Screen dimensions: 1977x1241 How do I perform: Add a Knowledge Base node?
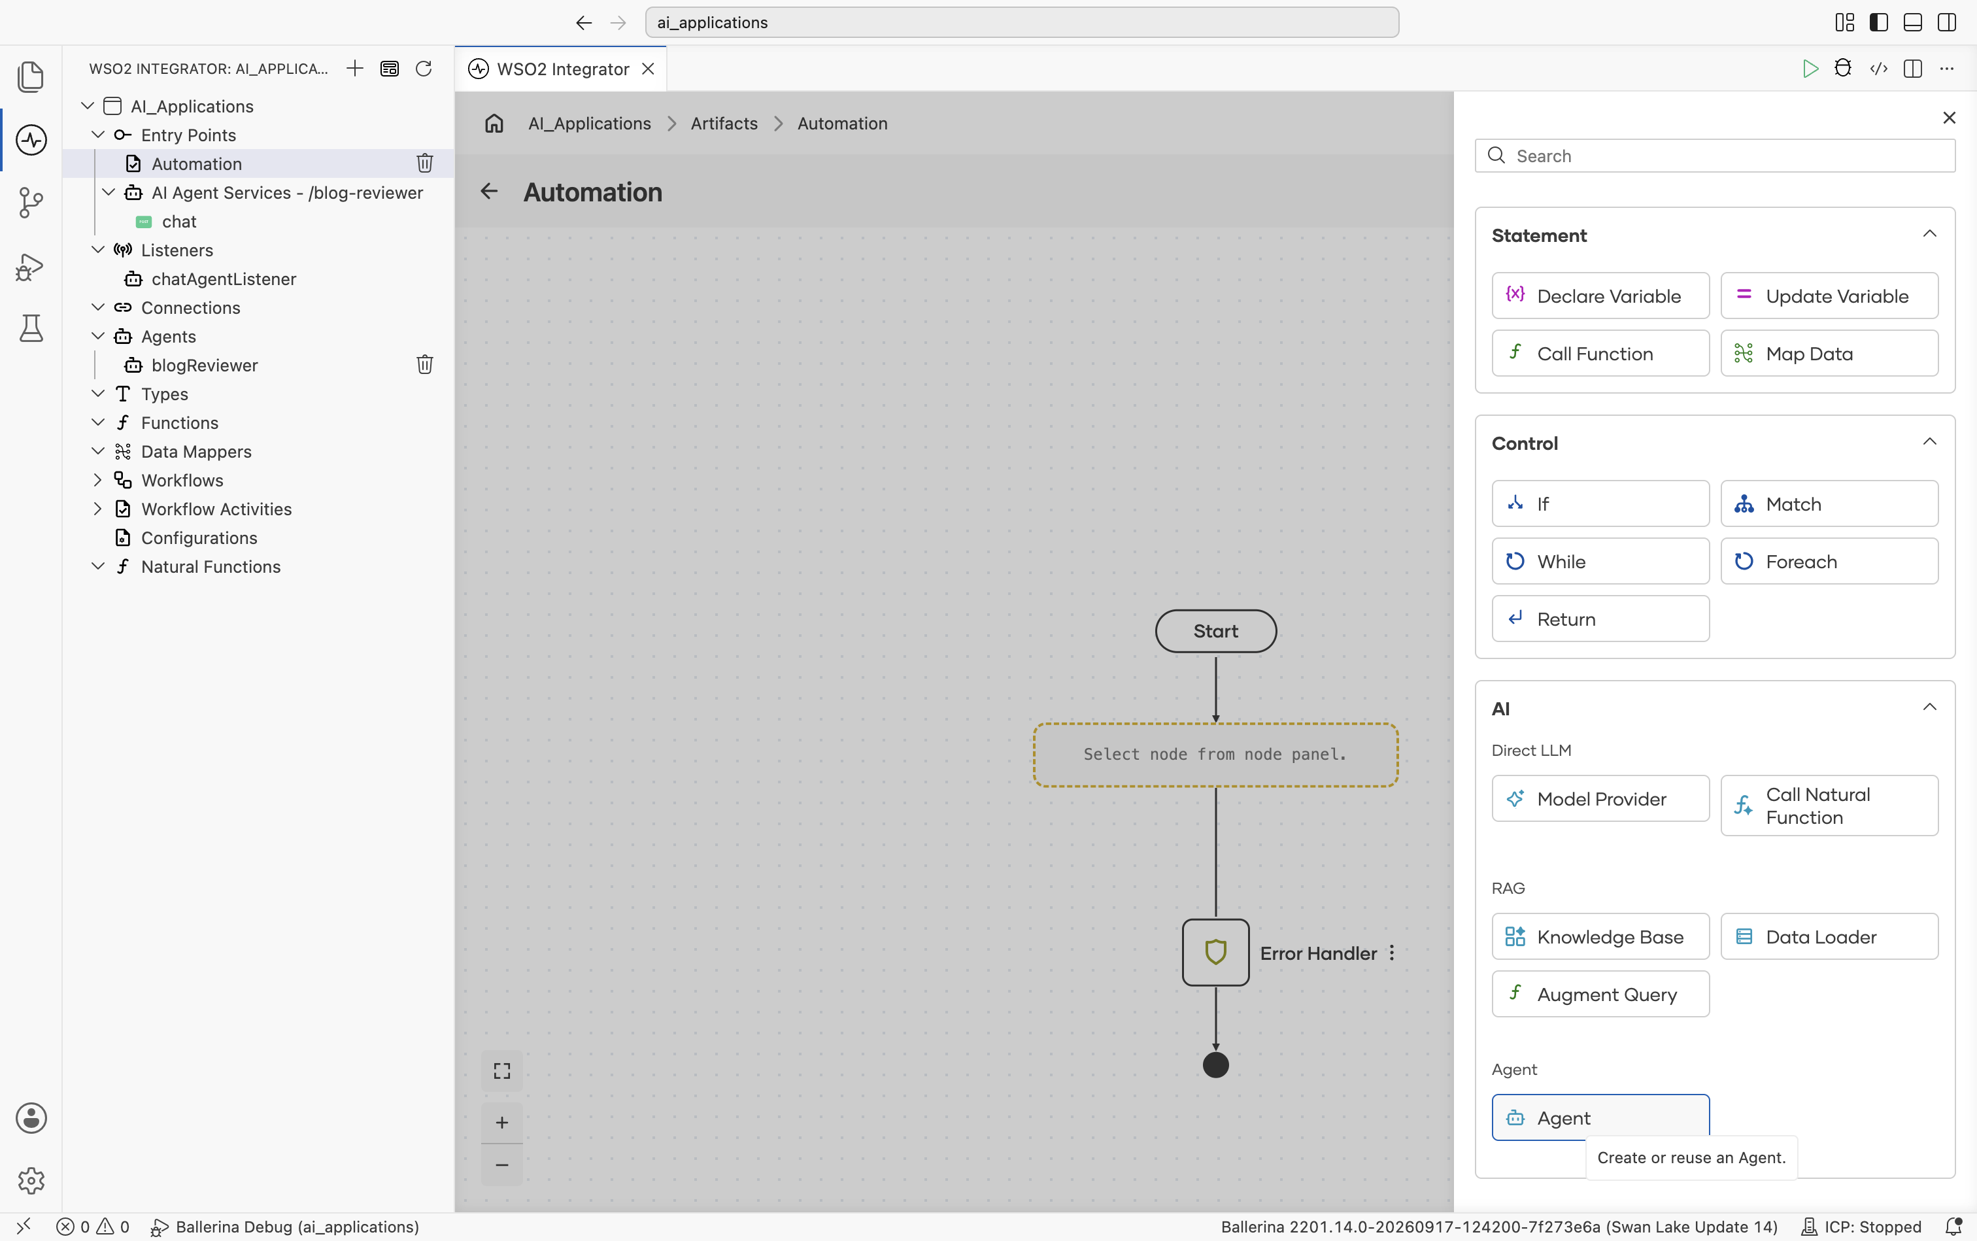1600,936
